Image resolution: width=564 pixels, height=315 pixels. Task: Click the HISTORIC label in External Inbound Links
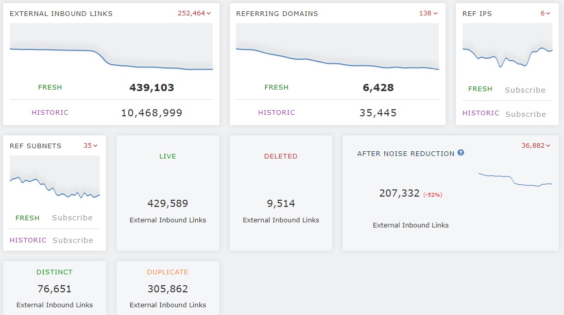coord(50,113)
